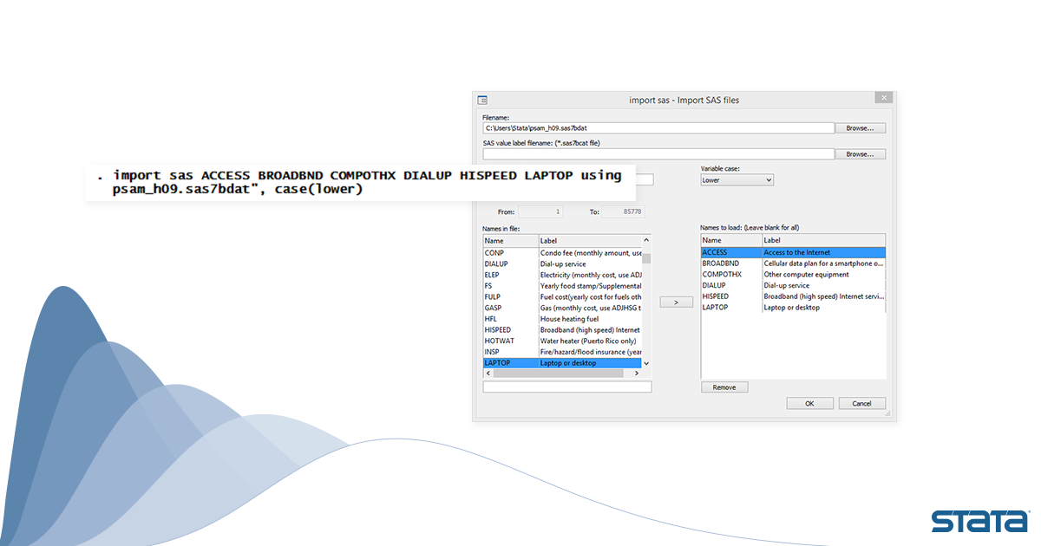The image size is (1041, 546).
Task: Open the Variable case dropdown
Action: click(x=737, y=180)
